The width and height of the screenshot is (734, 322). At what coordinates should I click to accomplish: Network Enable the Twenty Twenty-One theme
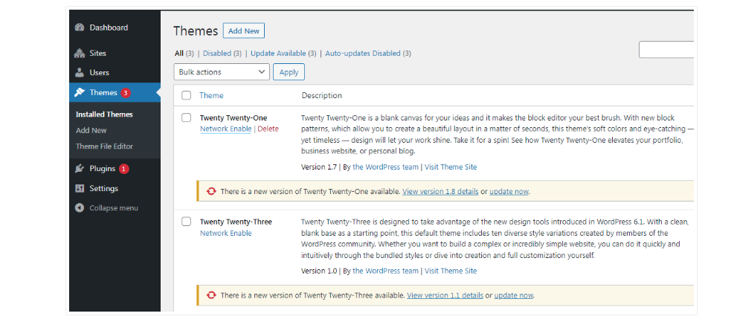point(225,129)
